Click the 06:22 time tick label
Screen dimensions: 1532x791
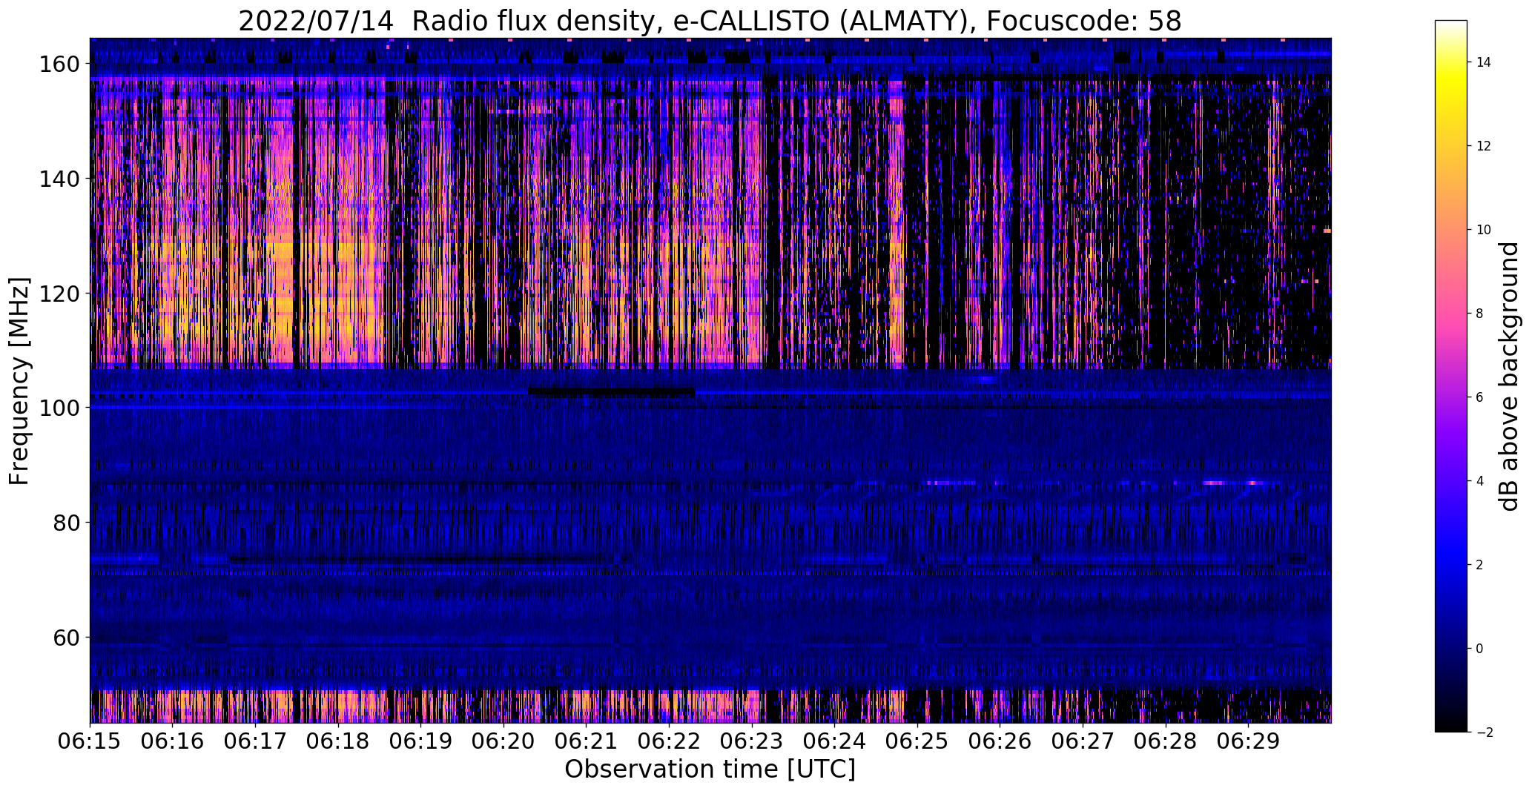point(670,741)
